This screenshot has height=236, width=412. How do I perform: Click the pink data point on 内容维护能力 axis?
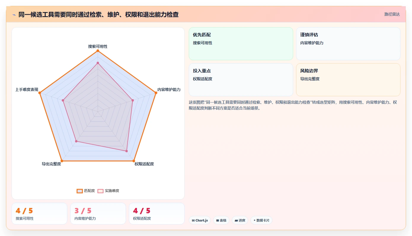click(x=132, y=100)
